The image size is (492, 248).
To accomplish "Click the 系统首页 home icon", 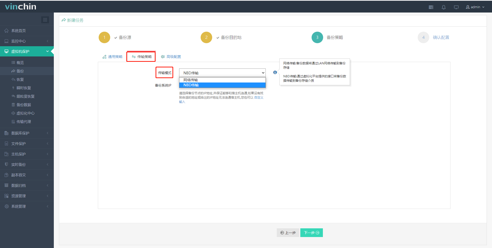I will (6, 31).
